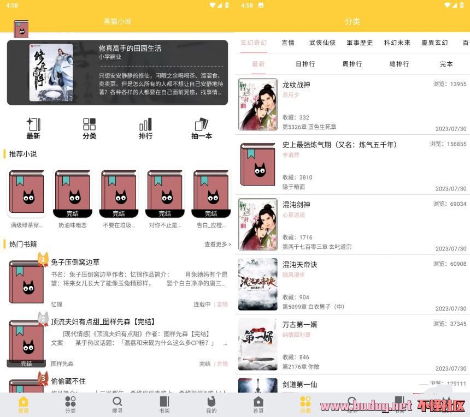Tap the 黑猫小说 header title
This screenshot has height=417, width=470.
coord(117,21)
